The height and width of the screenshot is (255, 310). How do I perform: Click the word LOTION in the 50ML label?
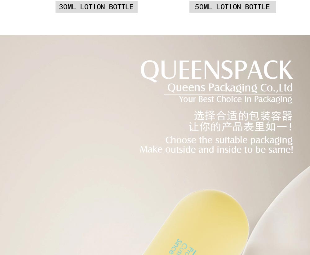(x=228, y=7)
